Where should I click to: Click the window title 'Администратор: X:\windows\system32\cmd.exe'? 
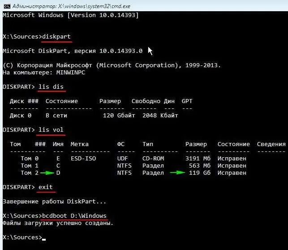click(x=71, y=6)
